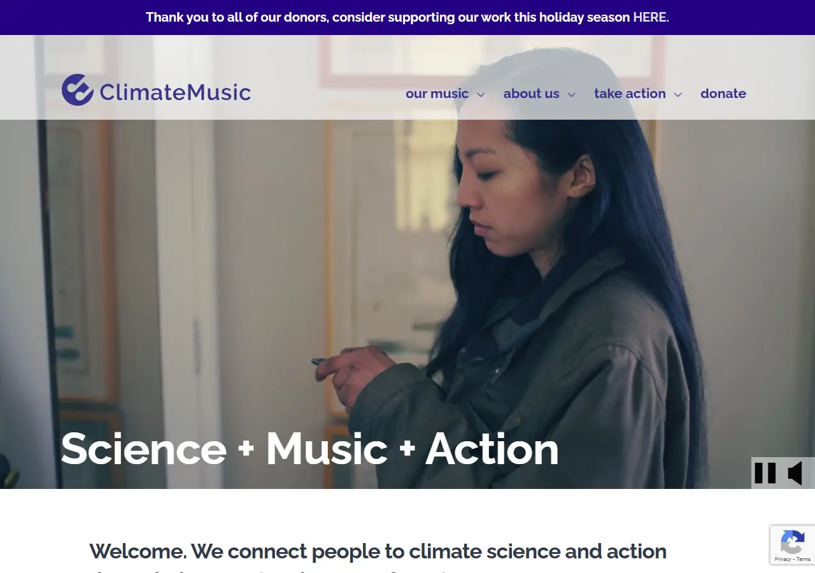Expand the 'our music' dropdown

tap(481, 94)
